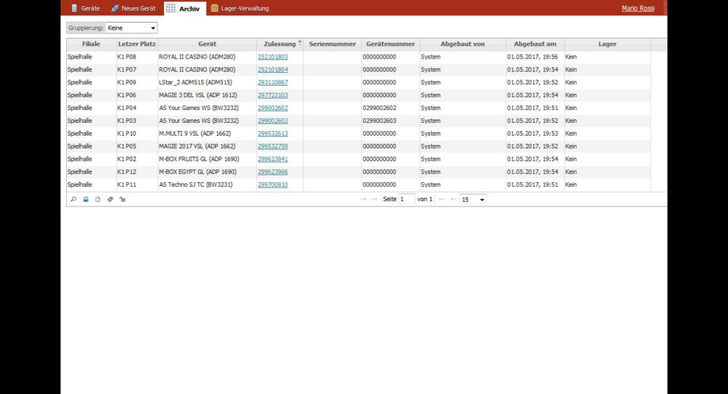Select Letzer Platz cell K1 P12

coord(137,172)
